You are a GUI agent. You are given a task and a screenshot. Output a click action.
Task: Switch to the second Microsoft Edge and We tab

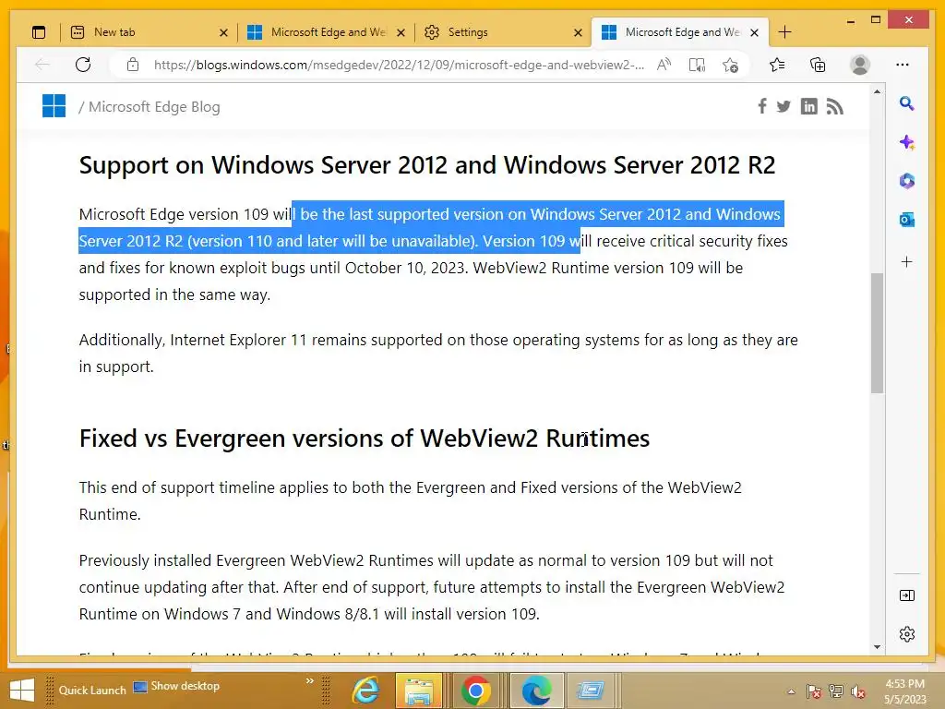click(327, 32)
